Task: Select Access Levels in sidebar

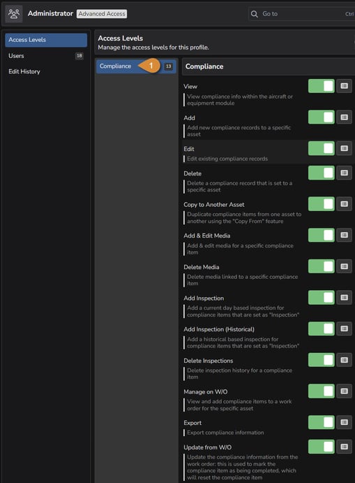Action: pos(46,40)
